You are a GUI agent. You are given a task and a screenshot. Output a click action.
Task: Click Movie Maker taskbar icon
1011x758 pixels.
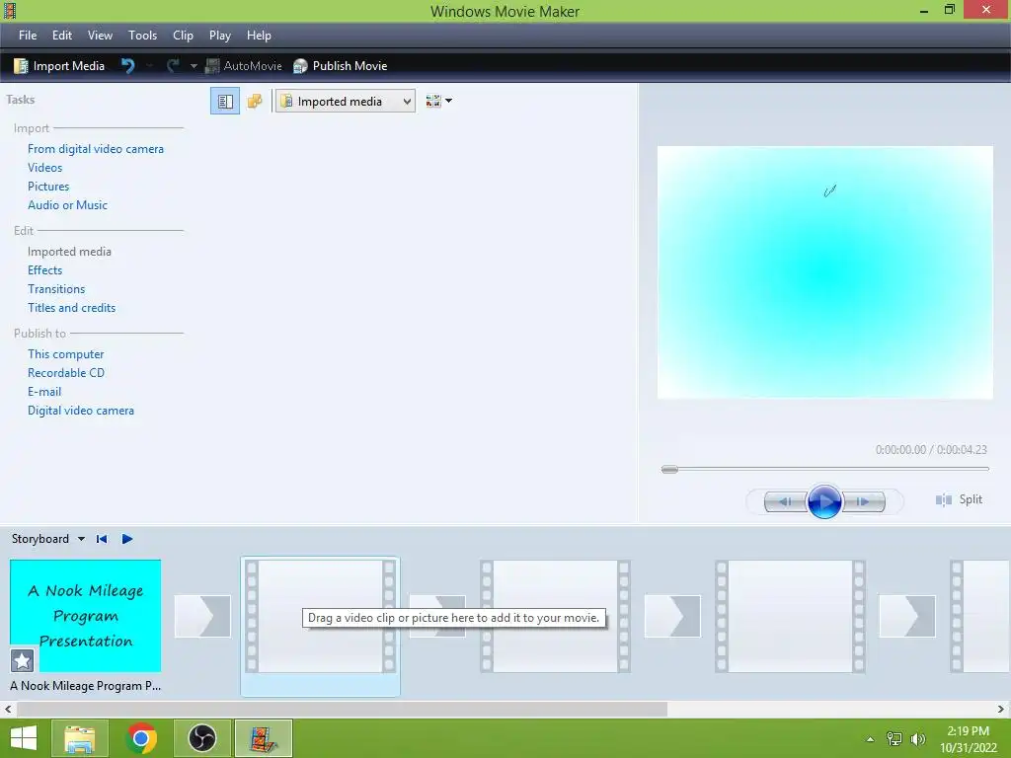pyautogui.click(x=263, y=738)
